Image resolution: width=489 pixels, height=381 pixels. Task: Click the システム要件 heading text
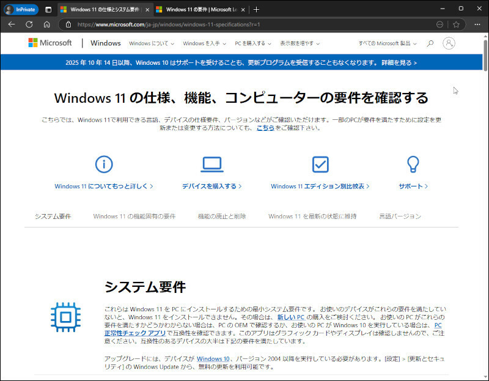(145, 287)
